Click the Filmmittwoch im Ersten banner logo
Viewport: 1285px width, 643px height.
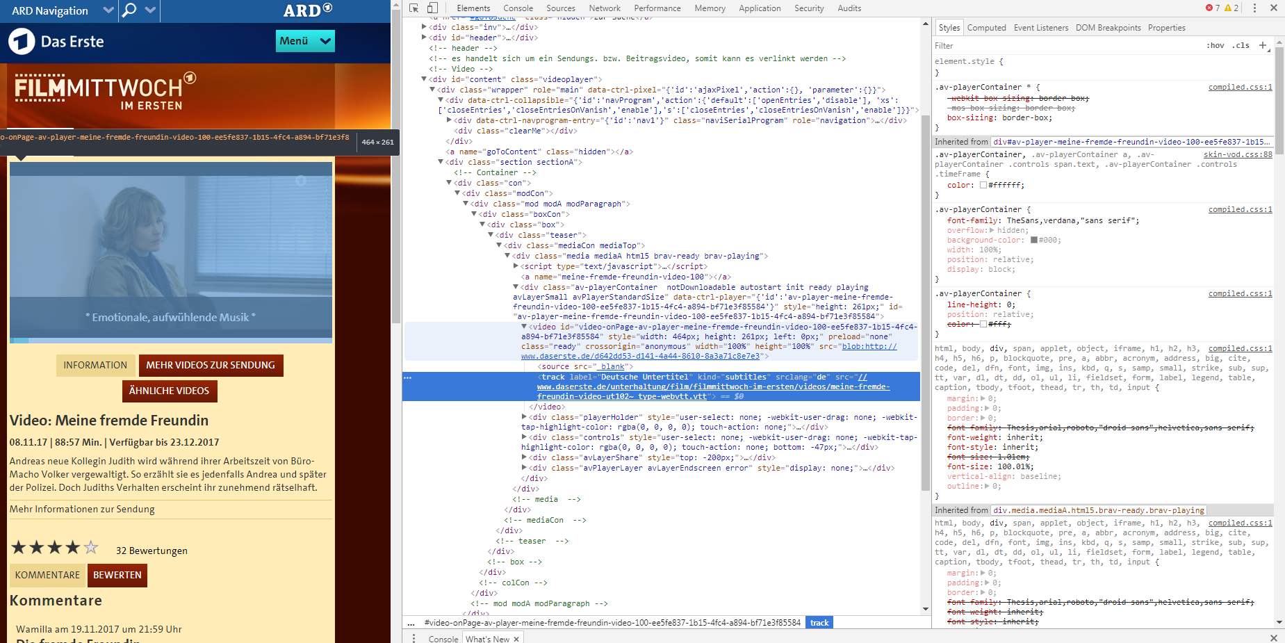coord(105,91)
